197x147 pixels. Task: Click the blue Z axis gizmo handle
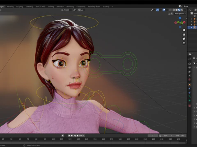tap(180, 18)
